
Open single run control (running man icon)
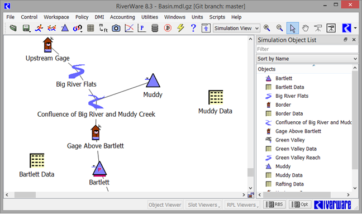tap(39, 28)
